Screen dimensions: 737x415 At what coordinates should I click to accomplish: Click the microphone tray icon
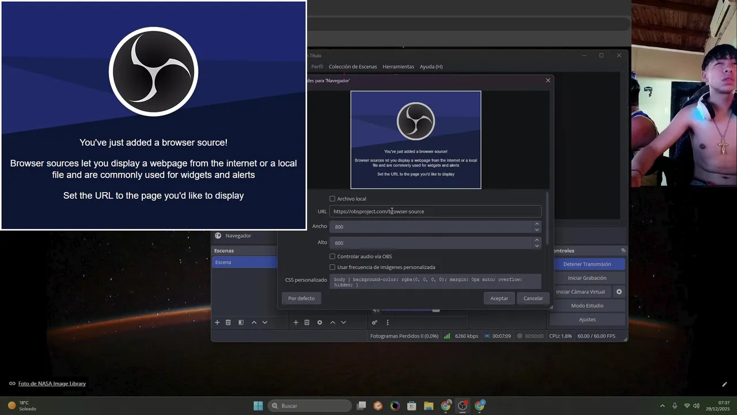click(x=675, y=406)
